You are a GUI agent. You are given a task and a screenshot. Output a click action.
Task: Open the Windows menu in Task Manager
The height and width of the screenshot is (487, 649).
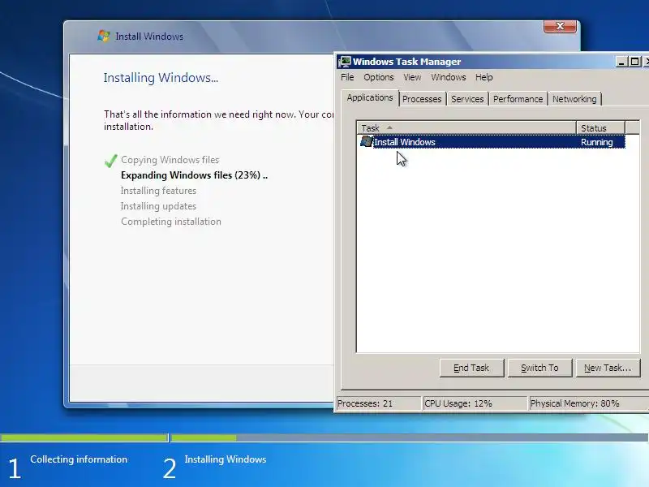pyautogui.click(x=449, y=77)
